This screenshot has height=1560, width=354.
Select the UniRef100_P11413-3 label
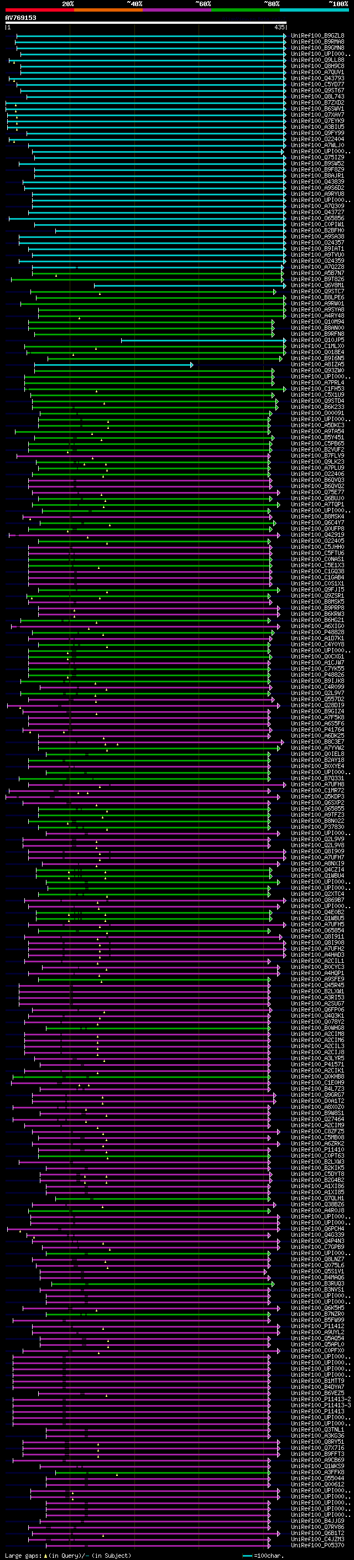point(321,1406)
